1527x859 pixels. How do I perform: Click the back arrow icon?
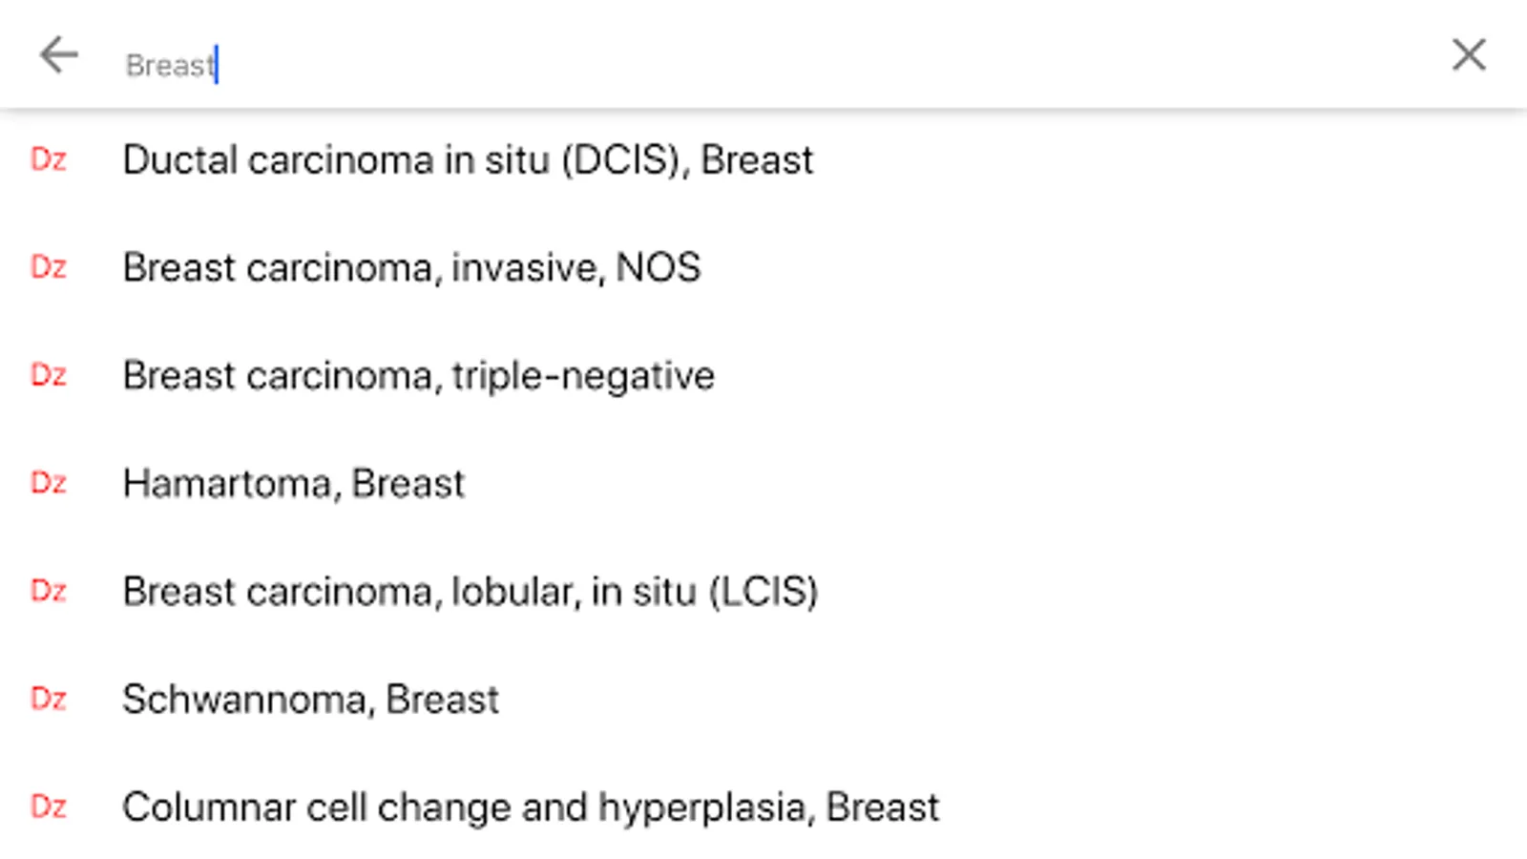(58, 55)
